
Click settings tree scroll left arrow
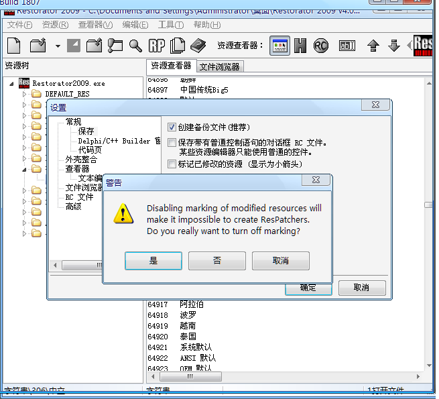click(55, 265)
